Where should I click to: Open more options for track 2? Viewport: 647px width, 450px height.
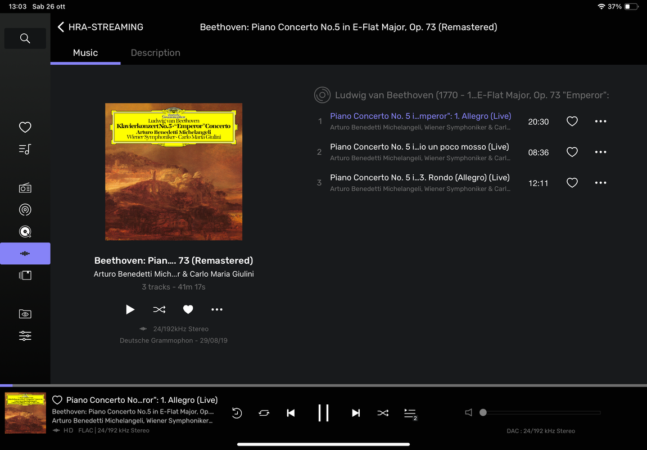(600, 152)
